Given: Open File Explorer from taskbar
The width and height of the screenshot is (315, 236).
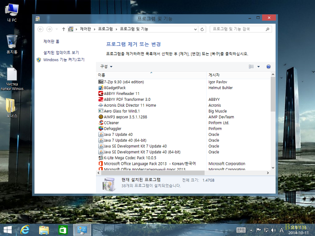Looking at the screenshot, I should 44,230.
